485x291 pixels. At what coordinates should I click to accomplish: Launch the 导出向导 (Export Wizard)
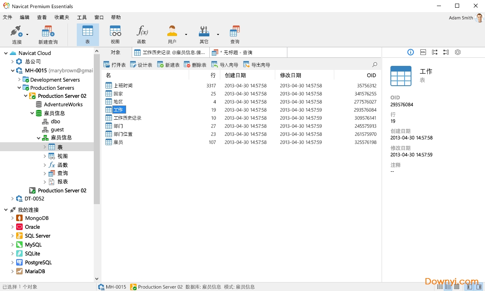[256, 64]
